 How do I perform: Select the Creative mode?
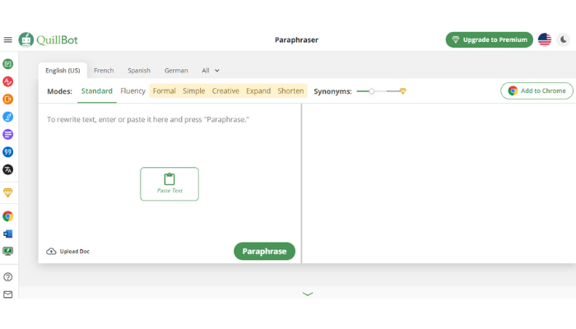click(x=225, y=91)
